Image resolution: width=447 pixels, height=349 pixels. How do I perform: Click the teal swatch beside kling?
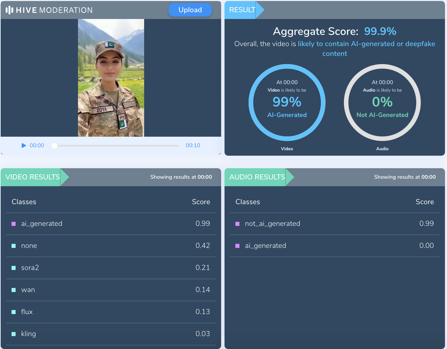click(14, 334)
